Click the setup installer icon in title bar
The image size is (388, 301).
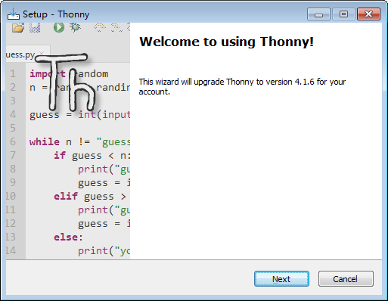coord(13,14)
